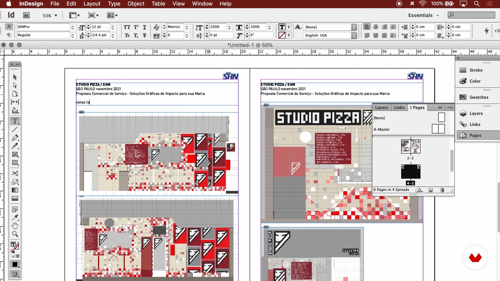This screenshot has width=500, height=281.
Task: Select the Gap tool
Action: 15,102
